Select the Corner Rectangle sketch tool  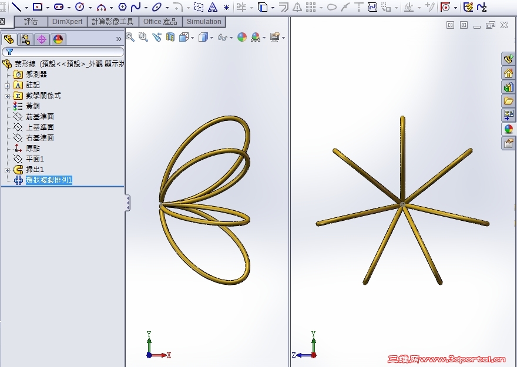click(x=38, y=6)
